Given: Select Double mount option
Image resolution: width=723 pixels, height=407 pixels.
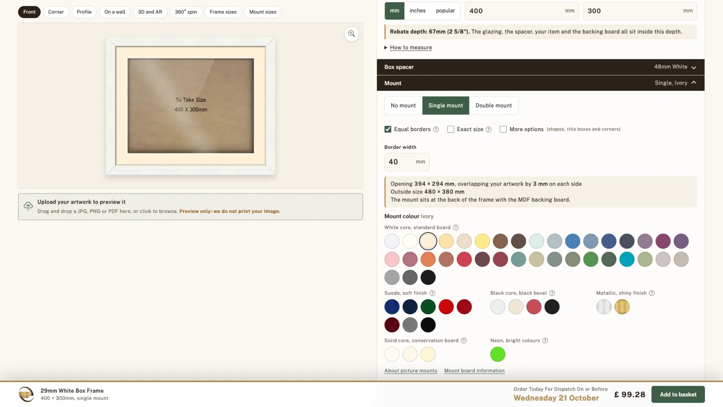Looking at the screenshot, I should click(x=493, y=105).
